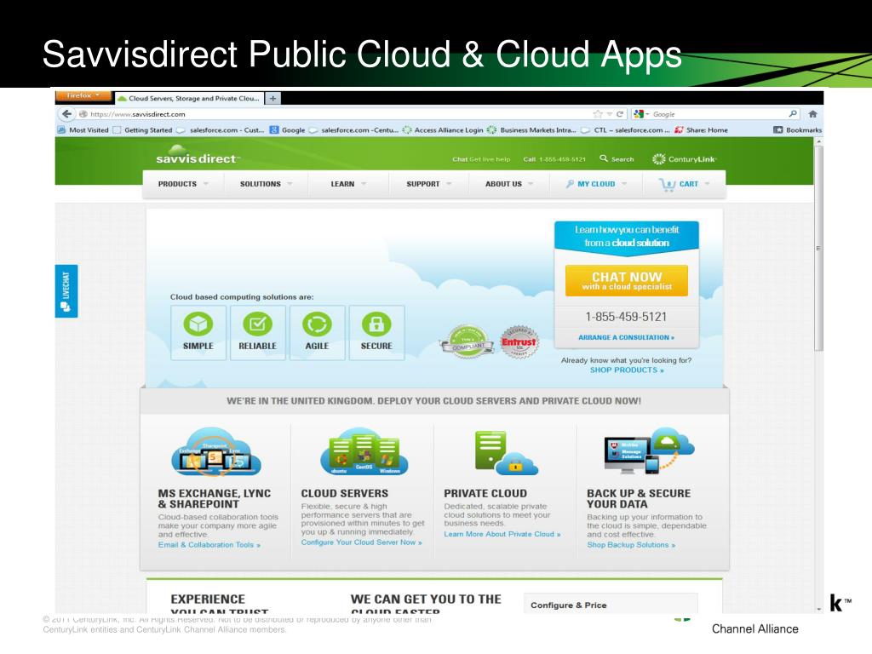Open the Cart dropdown
The width and height of the screenshot is (872, 654).
pyautogui.click(x=684, y=184)
